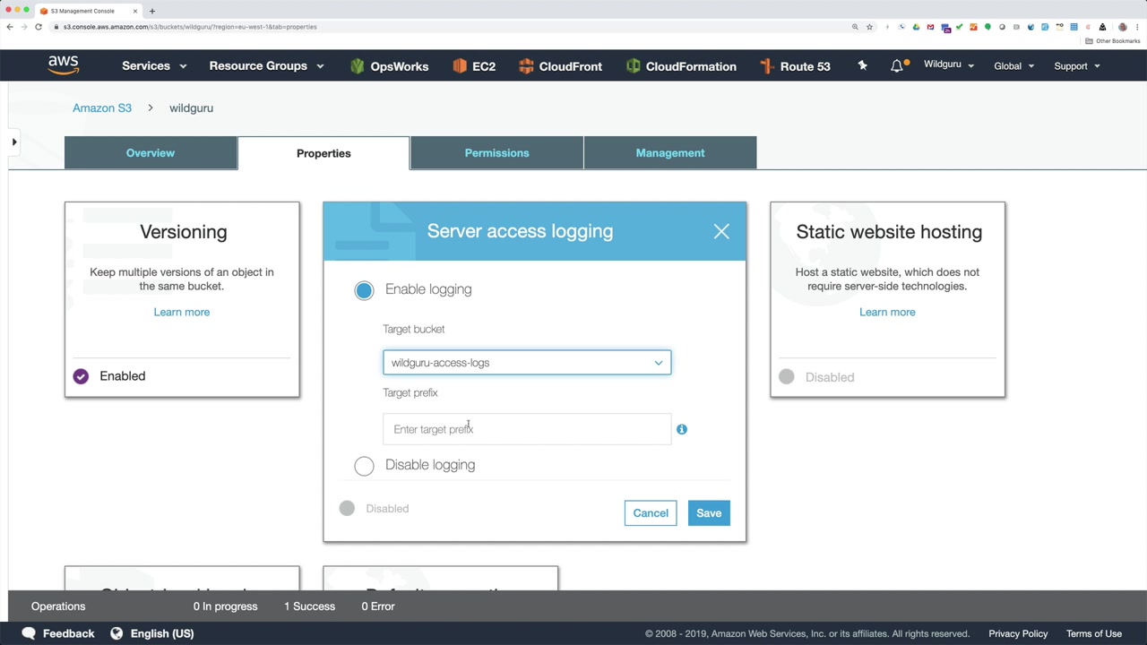The width and height of the screenshot is (1147, 645).
Task: Expand the Resource Groups menu
Action: coord(266,65)
